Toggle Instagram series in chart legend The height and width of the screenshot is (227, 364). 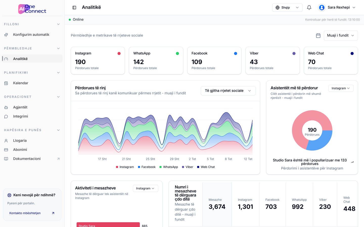[125, 167]
